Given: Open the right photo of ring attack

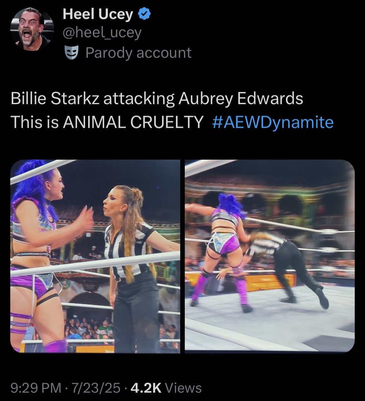Looking at the screenshot, I should pos(270,256).
